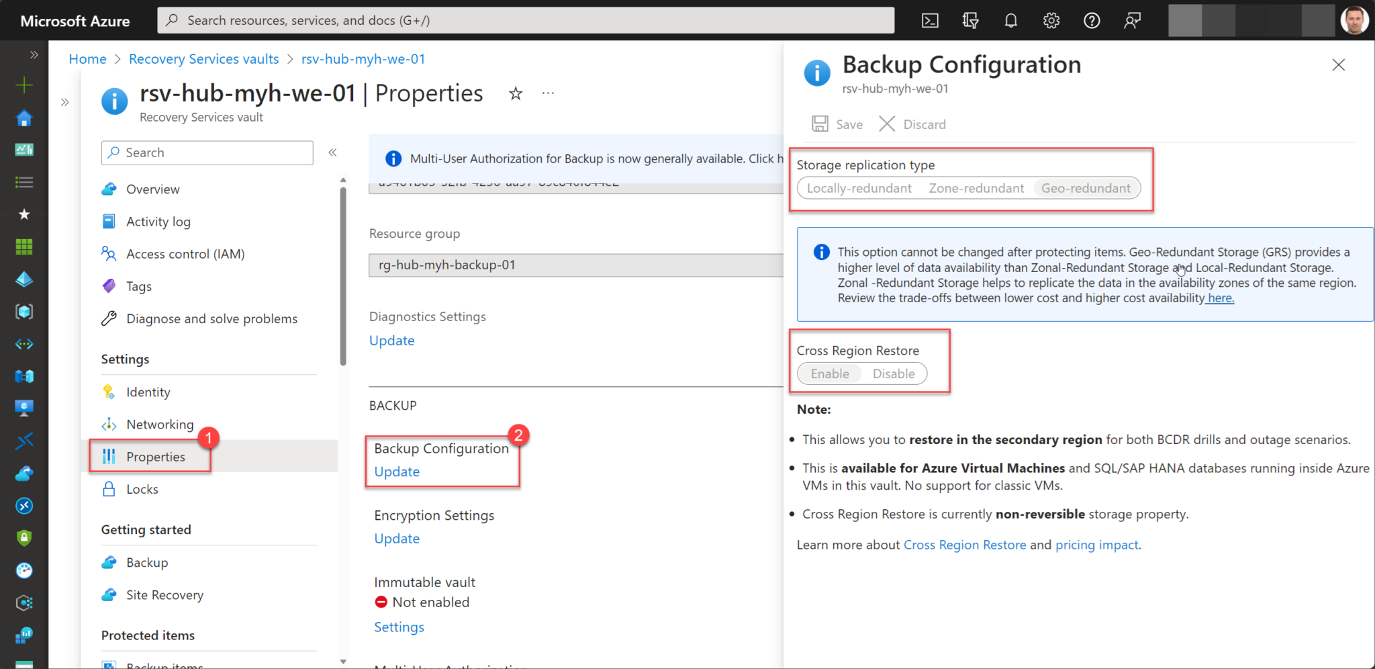Click the search resources bar
Viewport: 1375px width, 669px height.
(526, 20)
